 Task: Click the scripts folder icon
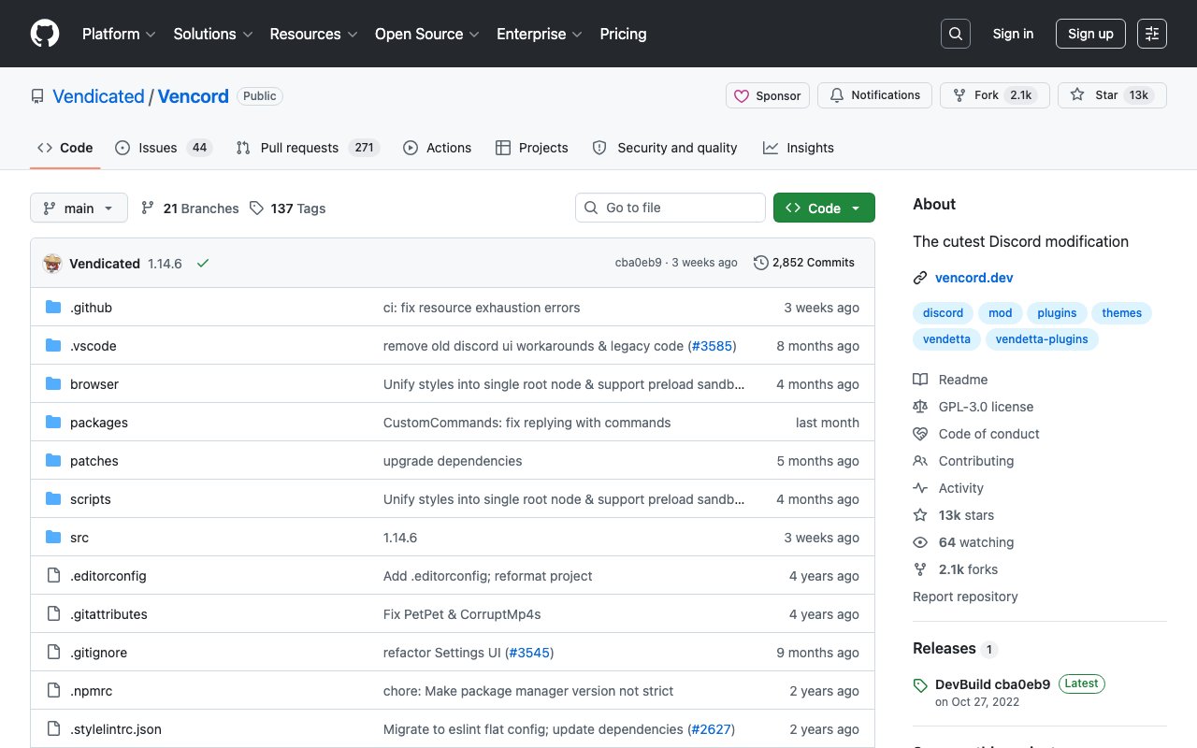point(53,499)
